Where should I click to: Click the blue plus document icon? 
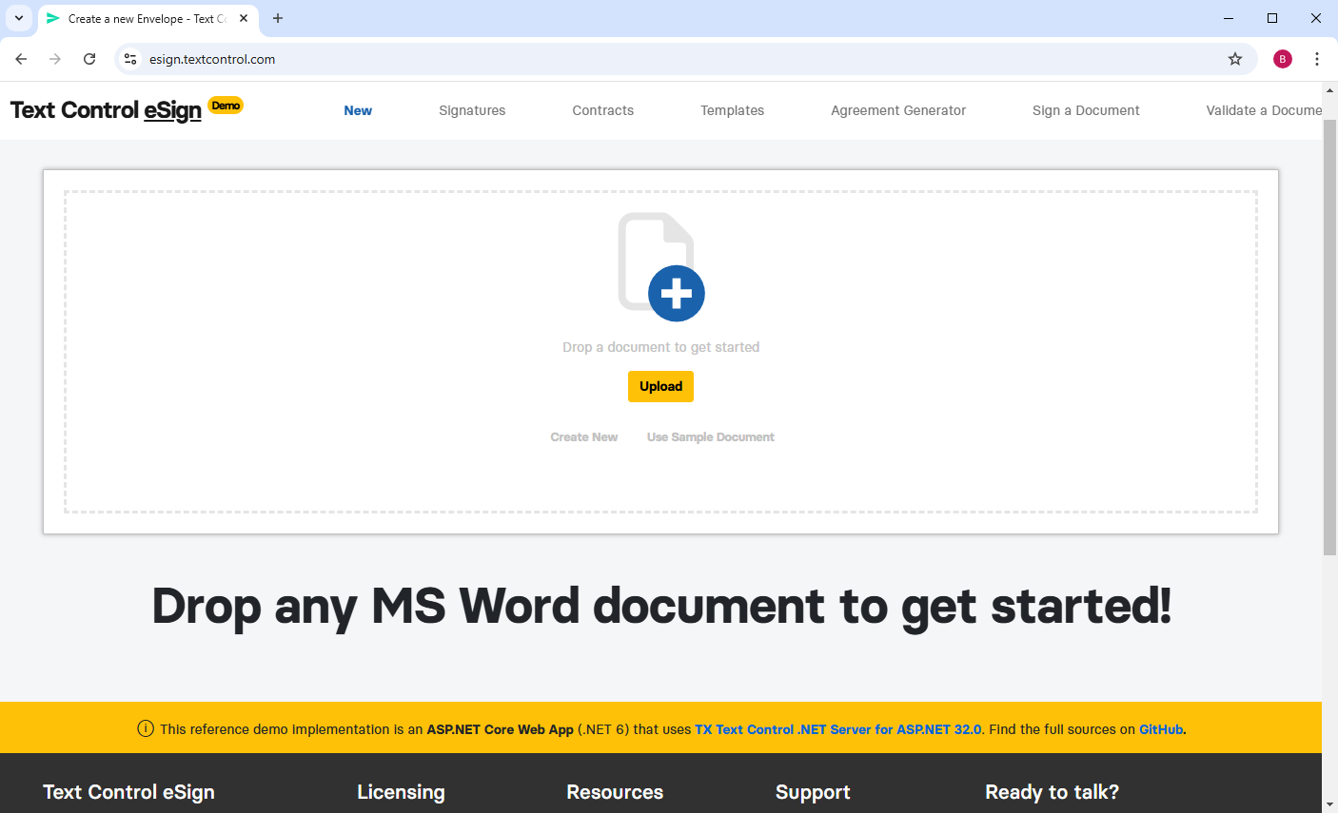point(661,267)
